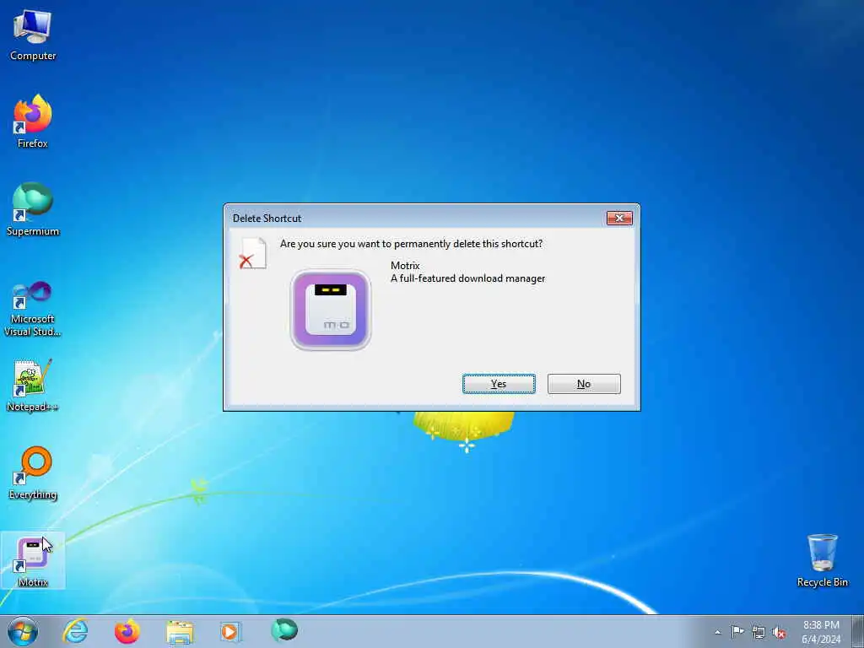This screenshot has width=864, height=648.
Task: Select the Computer desktop icon
Action: (x=33, y=34)
